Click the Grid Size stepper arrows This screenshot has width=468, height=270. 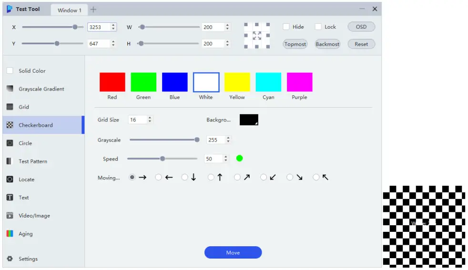[x=150, y=120]
